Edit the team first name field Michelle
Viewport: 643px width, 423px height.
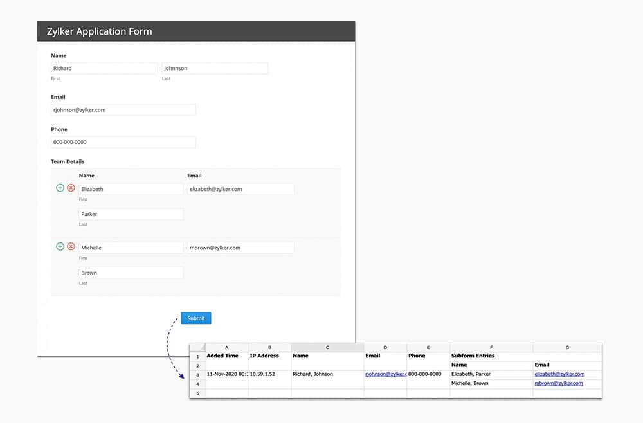[131, 248]
